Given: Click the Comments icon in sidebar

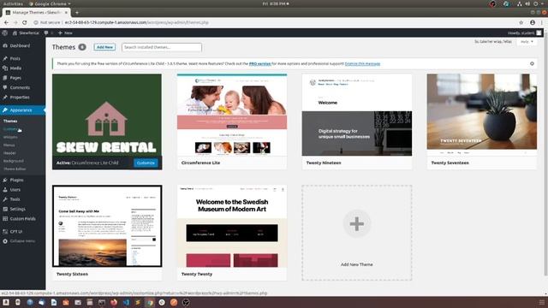Looking at the screenshot, I should pos(5,87).
